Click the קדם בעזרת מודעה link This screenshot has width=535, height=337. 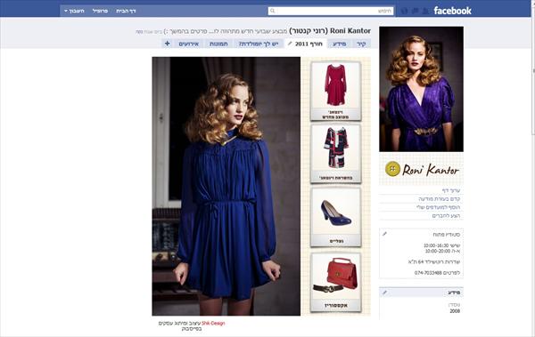(x=440, y=199)
